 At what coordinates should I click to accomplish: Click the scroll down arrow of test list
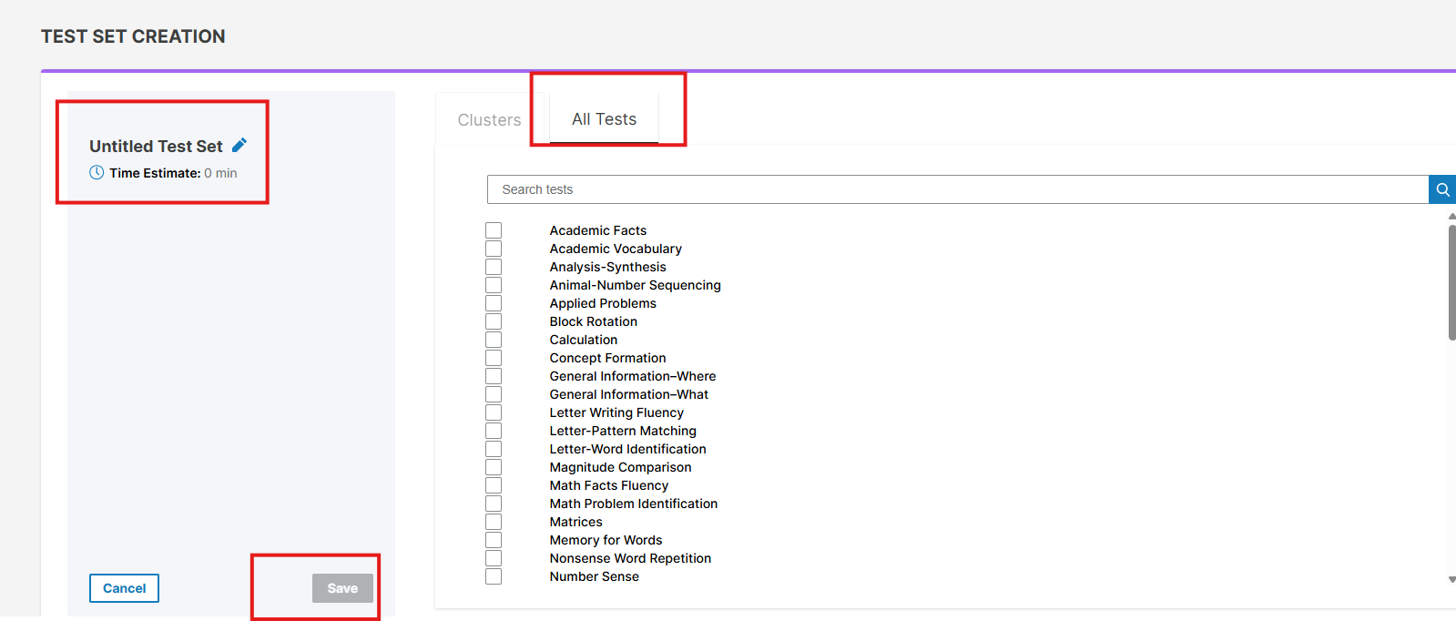[1451, 579]
